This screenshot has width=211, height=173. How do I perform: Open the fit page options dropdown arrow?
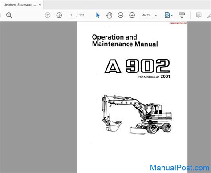(172, 15)
